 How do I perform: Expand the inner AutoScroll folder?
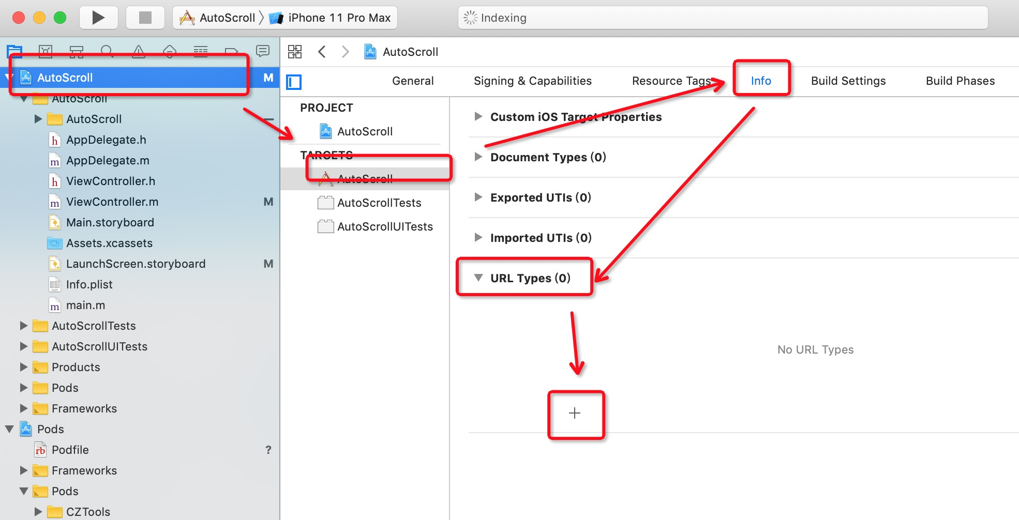[38, 119]
